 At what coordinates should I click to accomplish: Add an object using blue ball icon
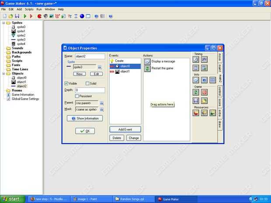(x=82, y=16)
